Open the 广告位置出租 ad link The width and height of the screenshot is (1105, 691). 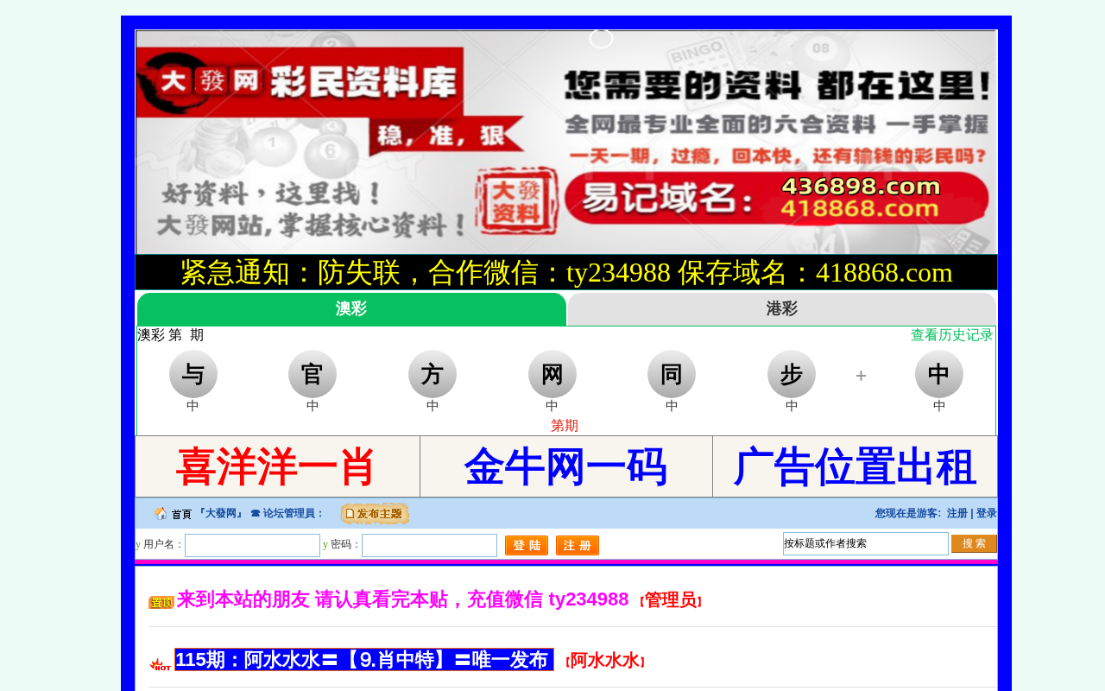[855, 467]
